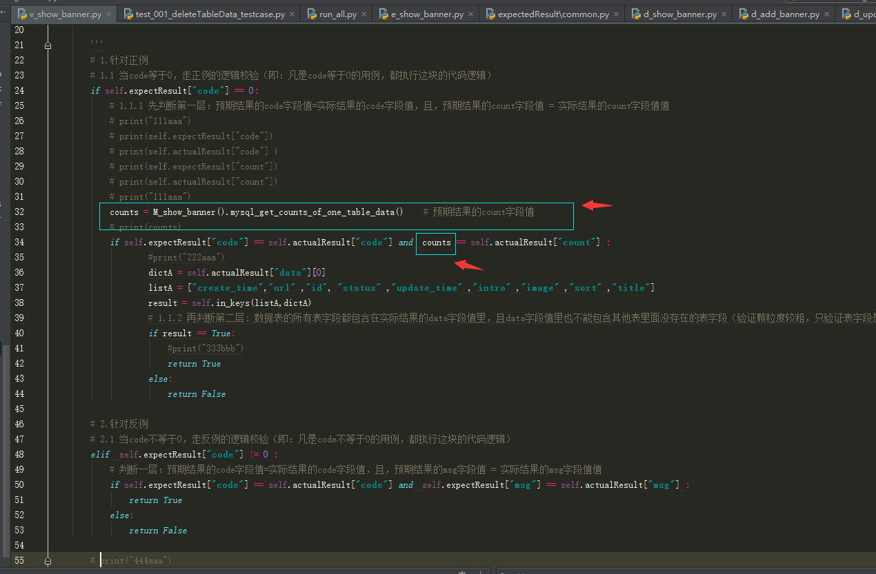Viewport: 876px width, 574px height.
Task: Click the 'print("444aaa")' comment on line 55
Action: click(135, 560)
